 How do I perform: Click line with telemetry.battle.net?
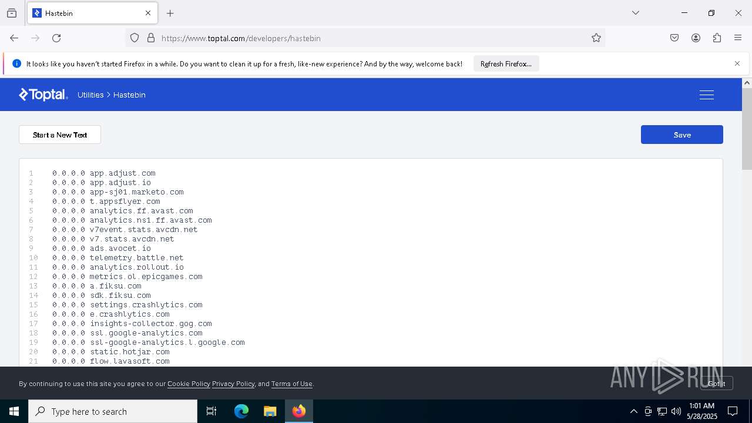(x=118, y=258)
